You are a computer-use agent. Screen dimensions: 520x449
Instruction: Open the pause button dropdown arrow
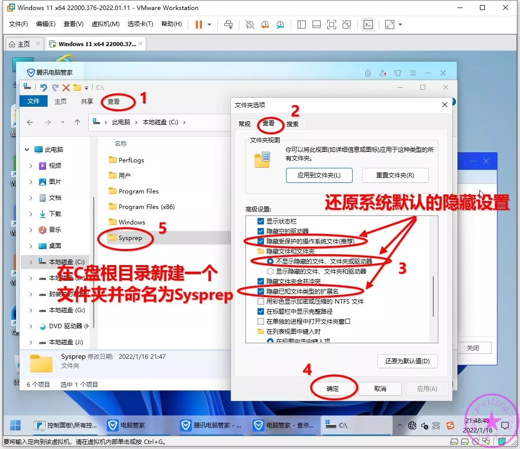(209, 25)
